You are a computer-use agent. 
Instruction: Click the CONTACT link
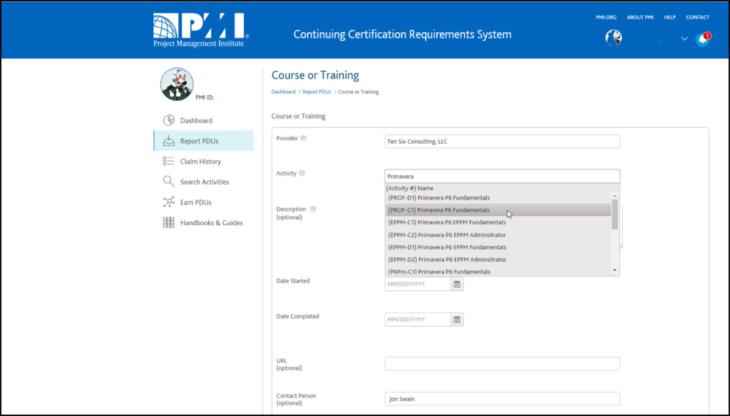(x=697, y=17)
